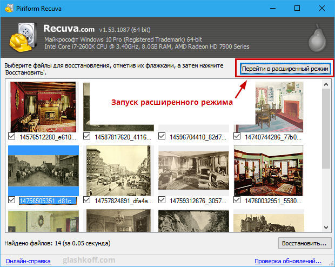Click file name 14759312676_3057...
335x267 pixels.
pos(198,201)
